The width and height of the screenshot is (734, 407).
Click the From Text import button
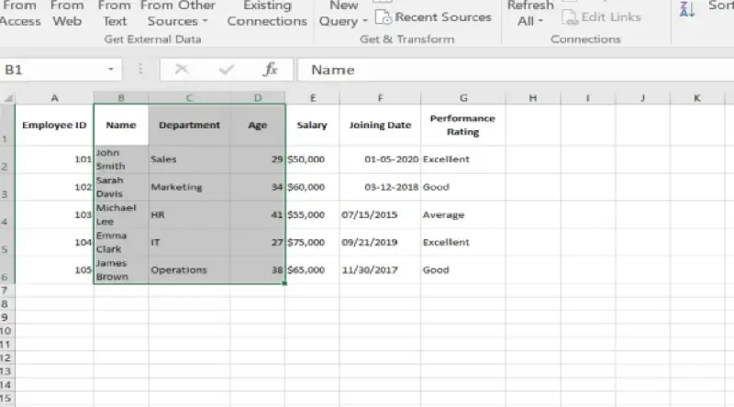[x=115, y=14]
